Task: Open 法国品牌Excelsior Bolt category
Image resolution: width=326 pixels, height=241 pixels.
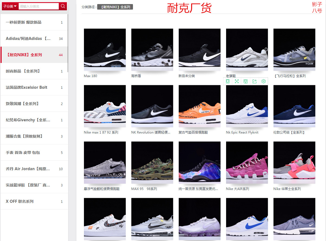Action: [x=34, y=87]
